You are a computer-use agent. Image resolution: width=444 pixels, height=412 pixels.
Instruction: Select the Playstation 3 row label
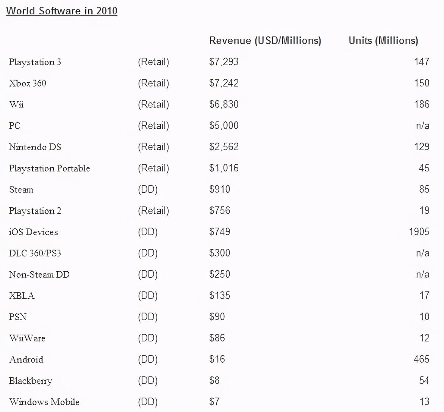click(35, 62)
